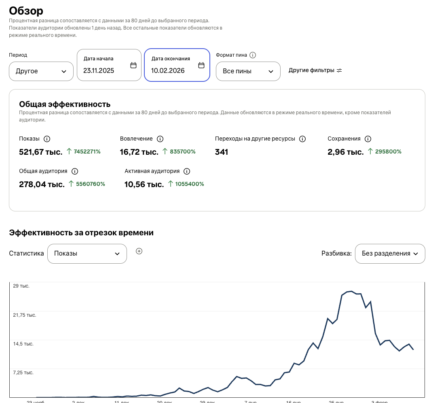The width and height of the screenshot is (431, 403).
Task: Click info icon beside Общая аудитория
Action: pyautogui.click(x=74, y=171)
